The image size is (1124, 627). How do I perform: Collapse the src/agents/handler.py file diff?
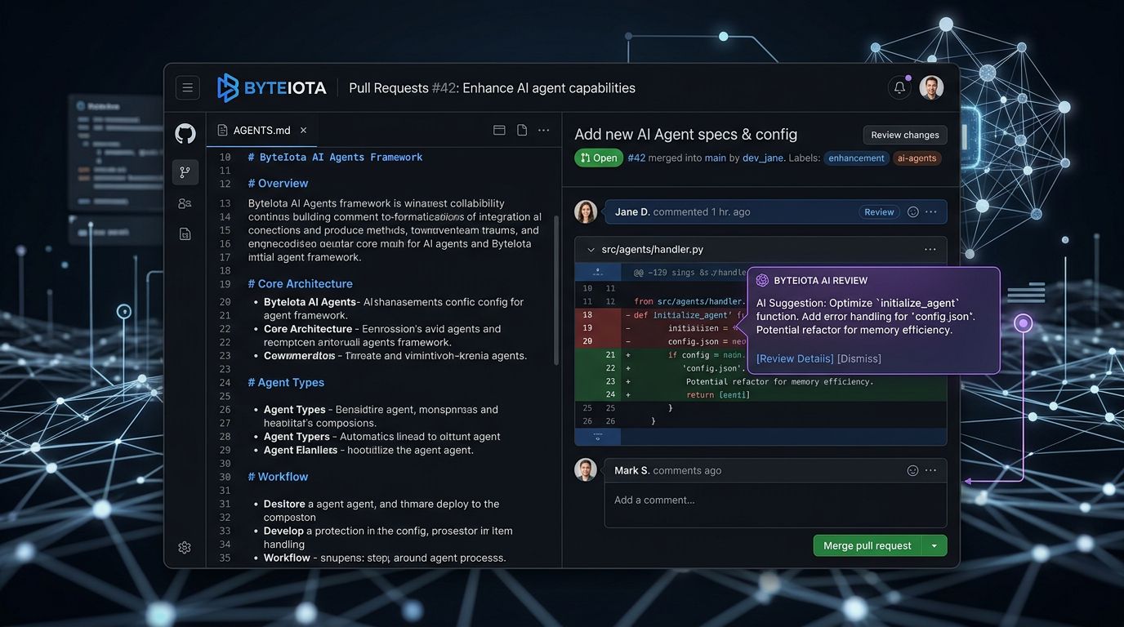tap(591, 250)
